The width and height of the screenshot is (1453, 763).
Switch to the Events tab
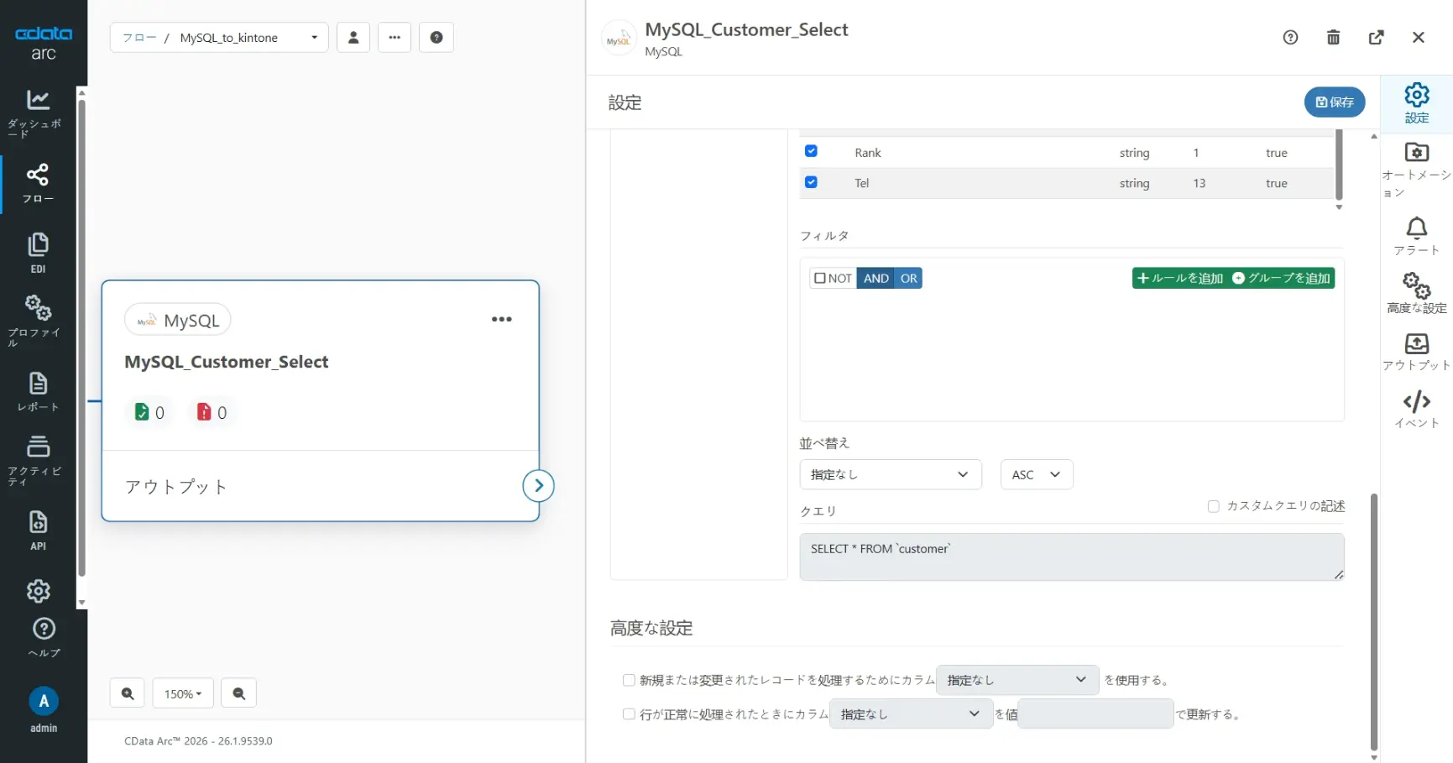coord(1416,409)
